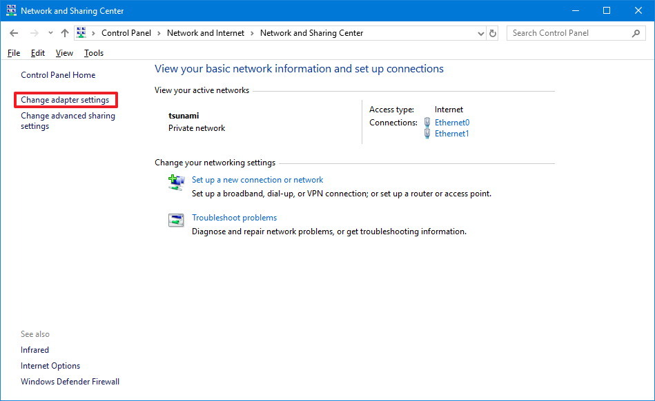
Task: Click the search magnifier icon
Action: click(x=636, y=32)
